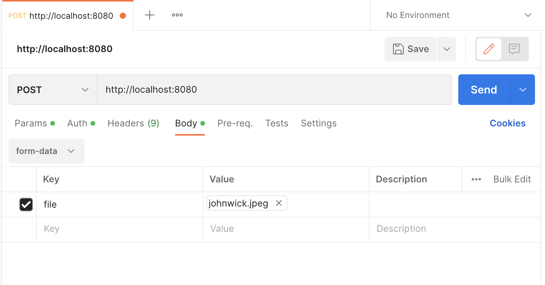Viewport: 545px width, 285px height.
Task: Remove the johnwick.jpeg attached file
Action: point(279,203)
